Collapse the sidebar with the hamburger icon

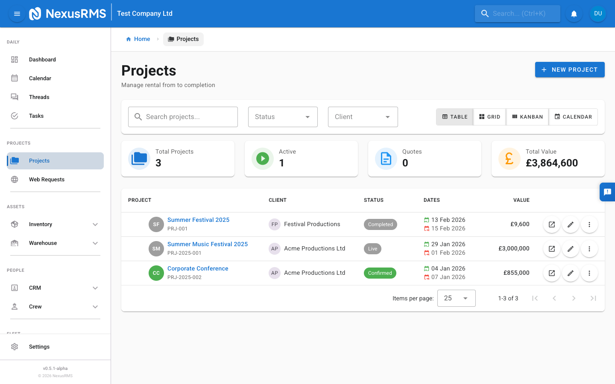click(17, 13)
